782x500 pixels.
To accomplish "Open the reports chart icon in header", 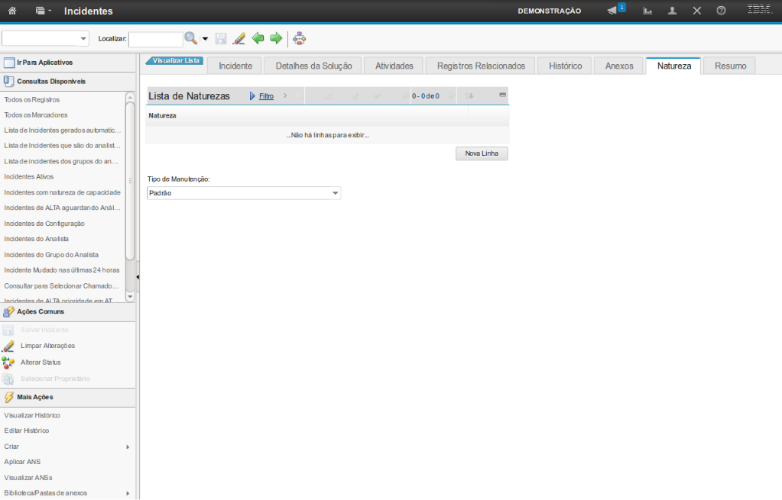I will pyautogui.click(x=647, y=11).
